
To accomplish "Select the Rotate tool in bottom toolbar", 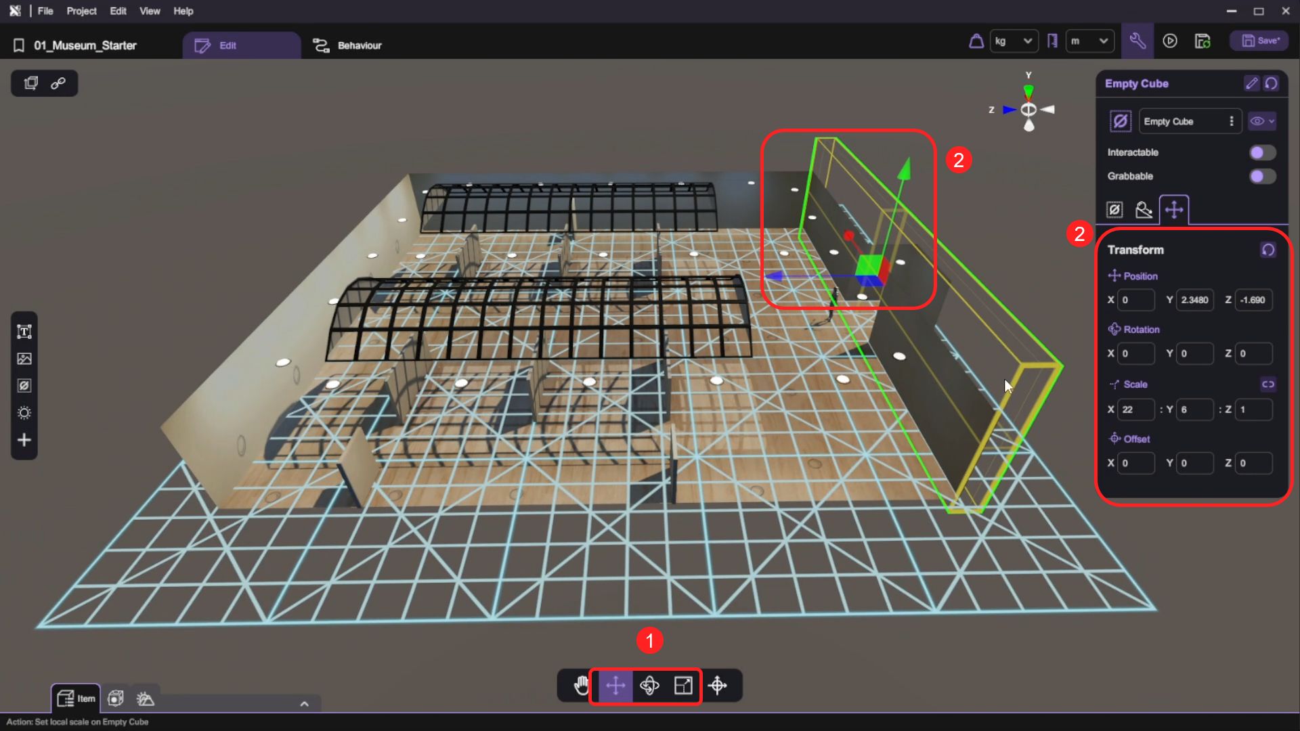I will [x=649, y=686].
